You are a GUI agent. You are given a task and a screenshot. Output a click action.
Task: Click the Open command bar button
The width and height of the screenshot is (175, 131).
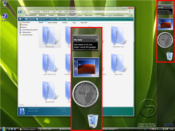(52, 19)
